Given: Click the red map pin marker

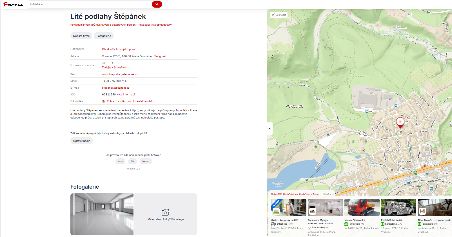Looking at the screenshot, I should click(x=400, y=122).
